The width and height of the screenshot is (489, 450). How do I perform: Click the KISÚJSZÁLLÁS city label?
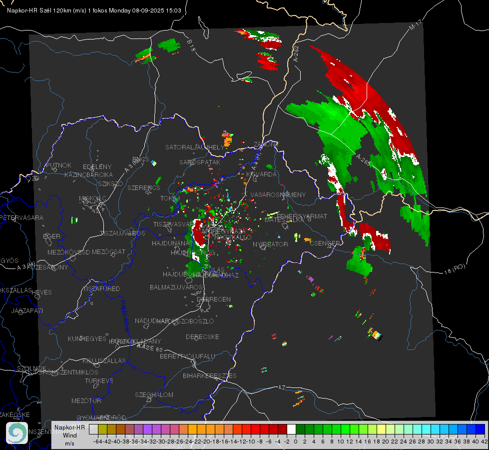pyautogui.click(x=104, y=360)
